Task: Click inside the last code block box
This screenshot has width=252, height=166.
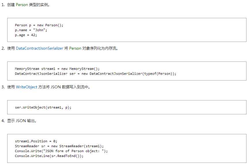Action: [x=127, y=148]
